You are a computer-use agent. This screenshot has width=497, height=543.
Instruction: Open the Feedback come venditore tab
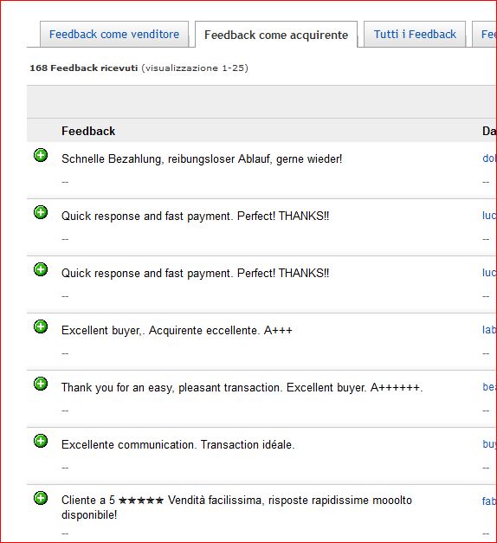pos(114,35)
